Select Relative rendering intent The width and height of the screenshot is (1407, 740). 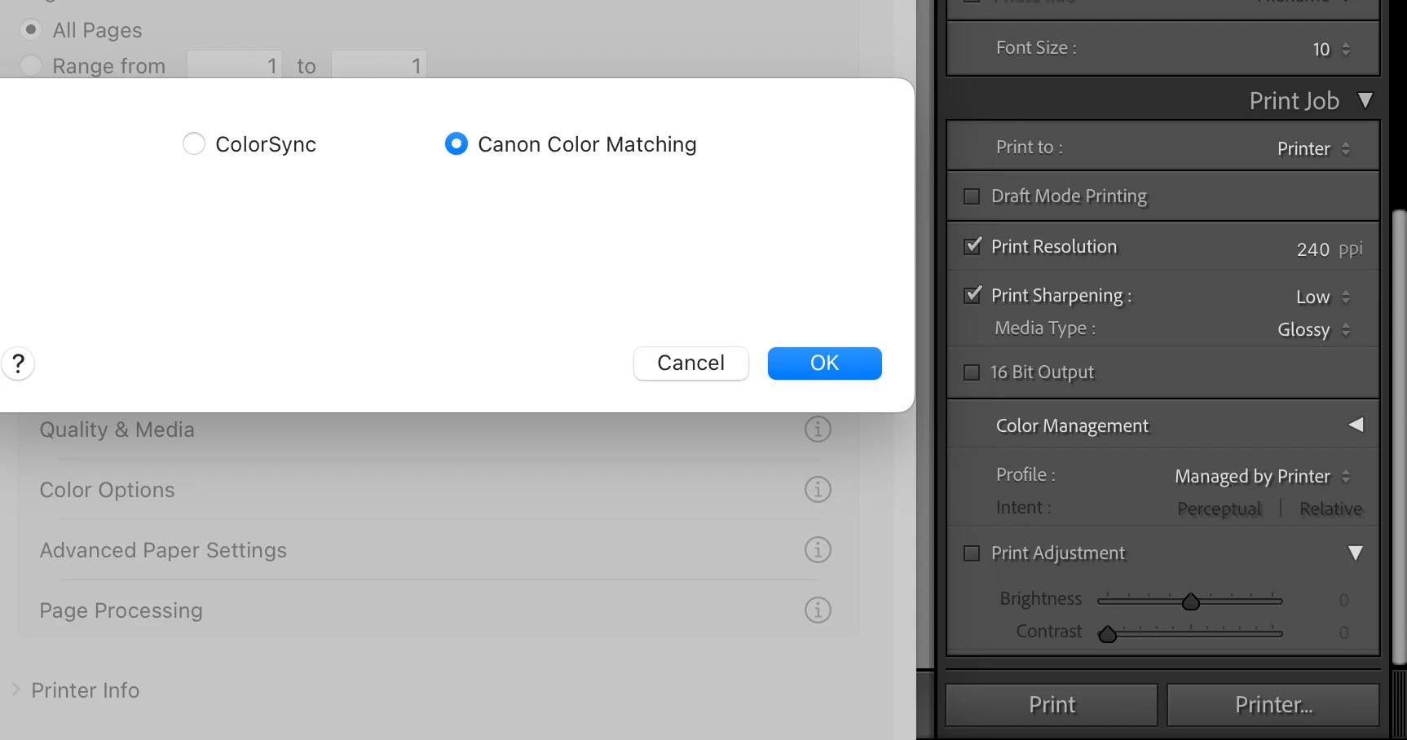point(1330,509)
